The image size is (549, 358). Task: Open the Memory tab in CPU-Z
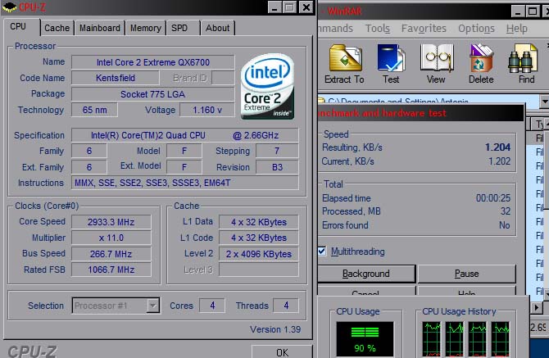pos(146,28)
